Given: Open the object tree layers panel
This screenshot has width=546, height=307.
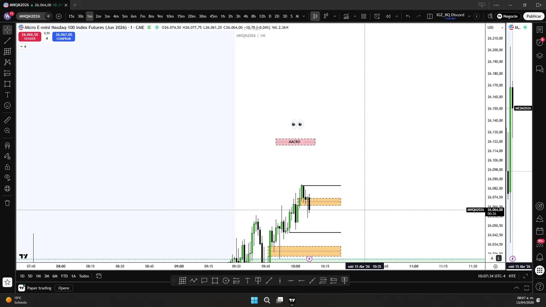Looking at the screenshot, I should pyautogui.click(x=540, y=56).
